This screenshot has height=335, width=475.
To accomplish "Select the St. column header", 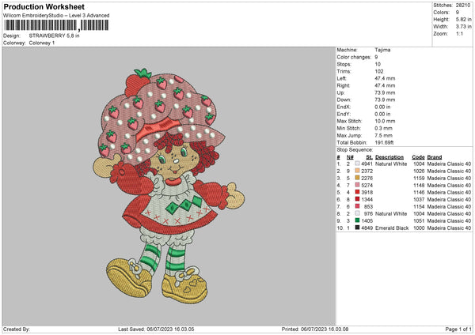I will coord(369,157).
